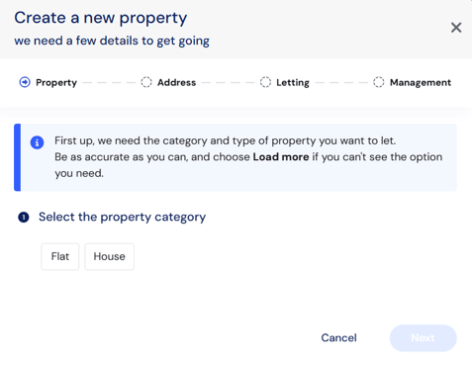Click the Cancel link
The image size is (472, 365).
(x=338, y=337)
